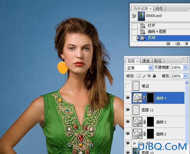190x154 pixels.
Task: Minimize the layers panel
Action: 183,58
